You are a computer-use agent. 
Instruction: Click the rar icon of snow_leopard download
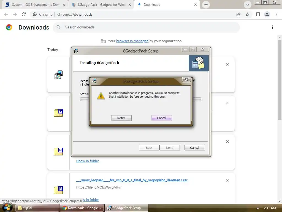[58, 190]
